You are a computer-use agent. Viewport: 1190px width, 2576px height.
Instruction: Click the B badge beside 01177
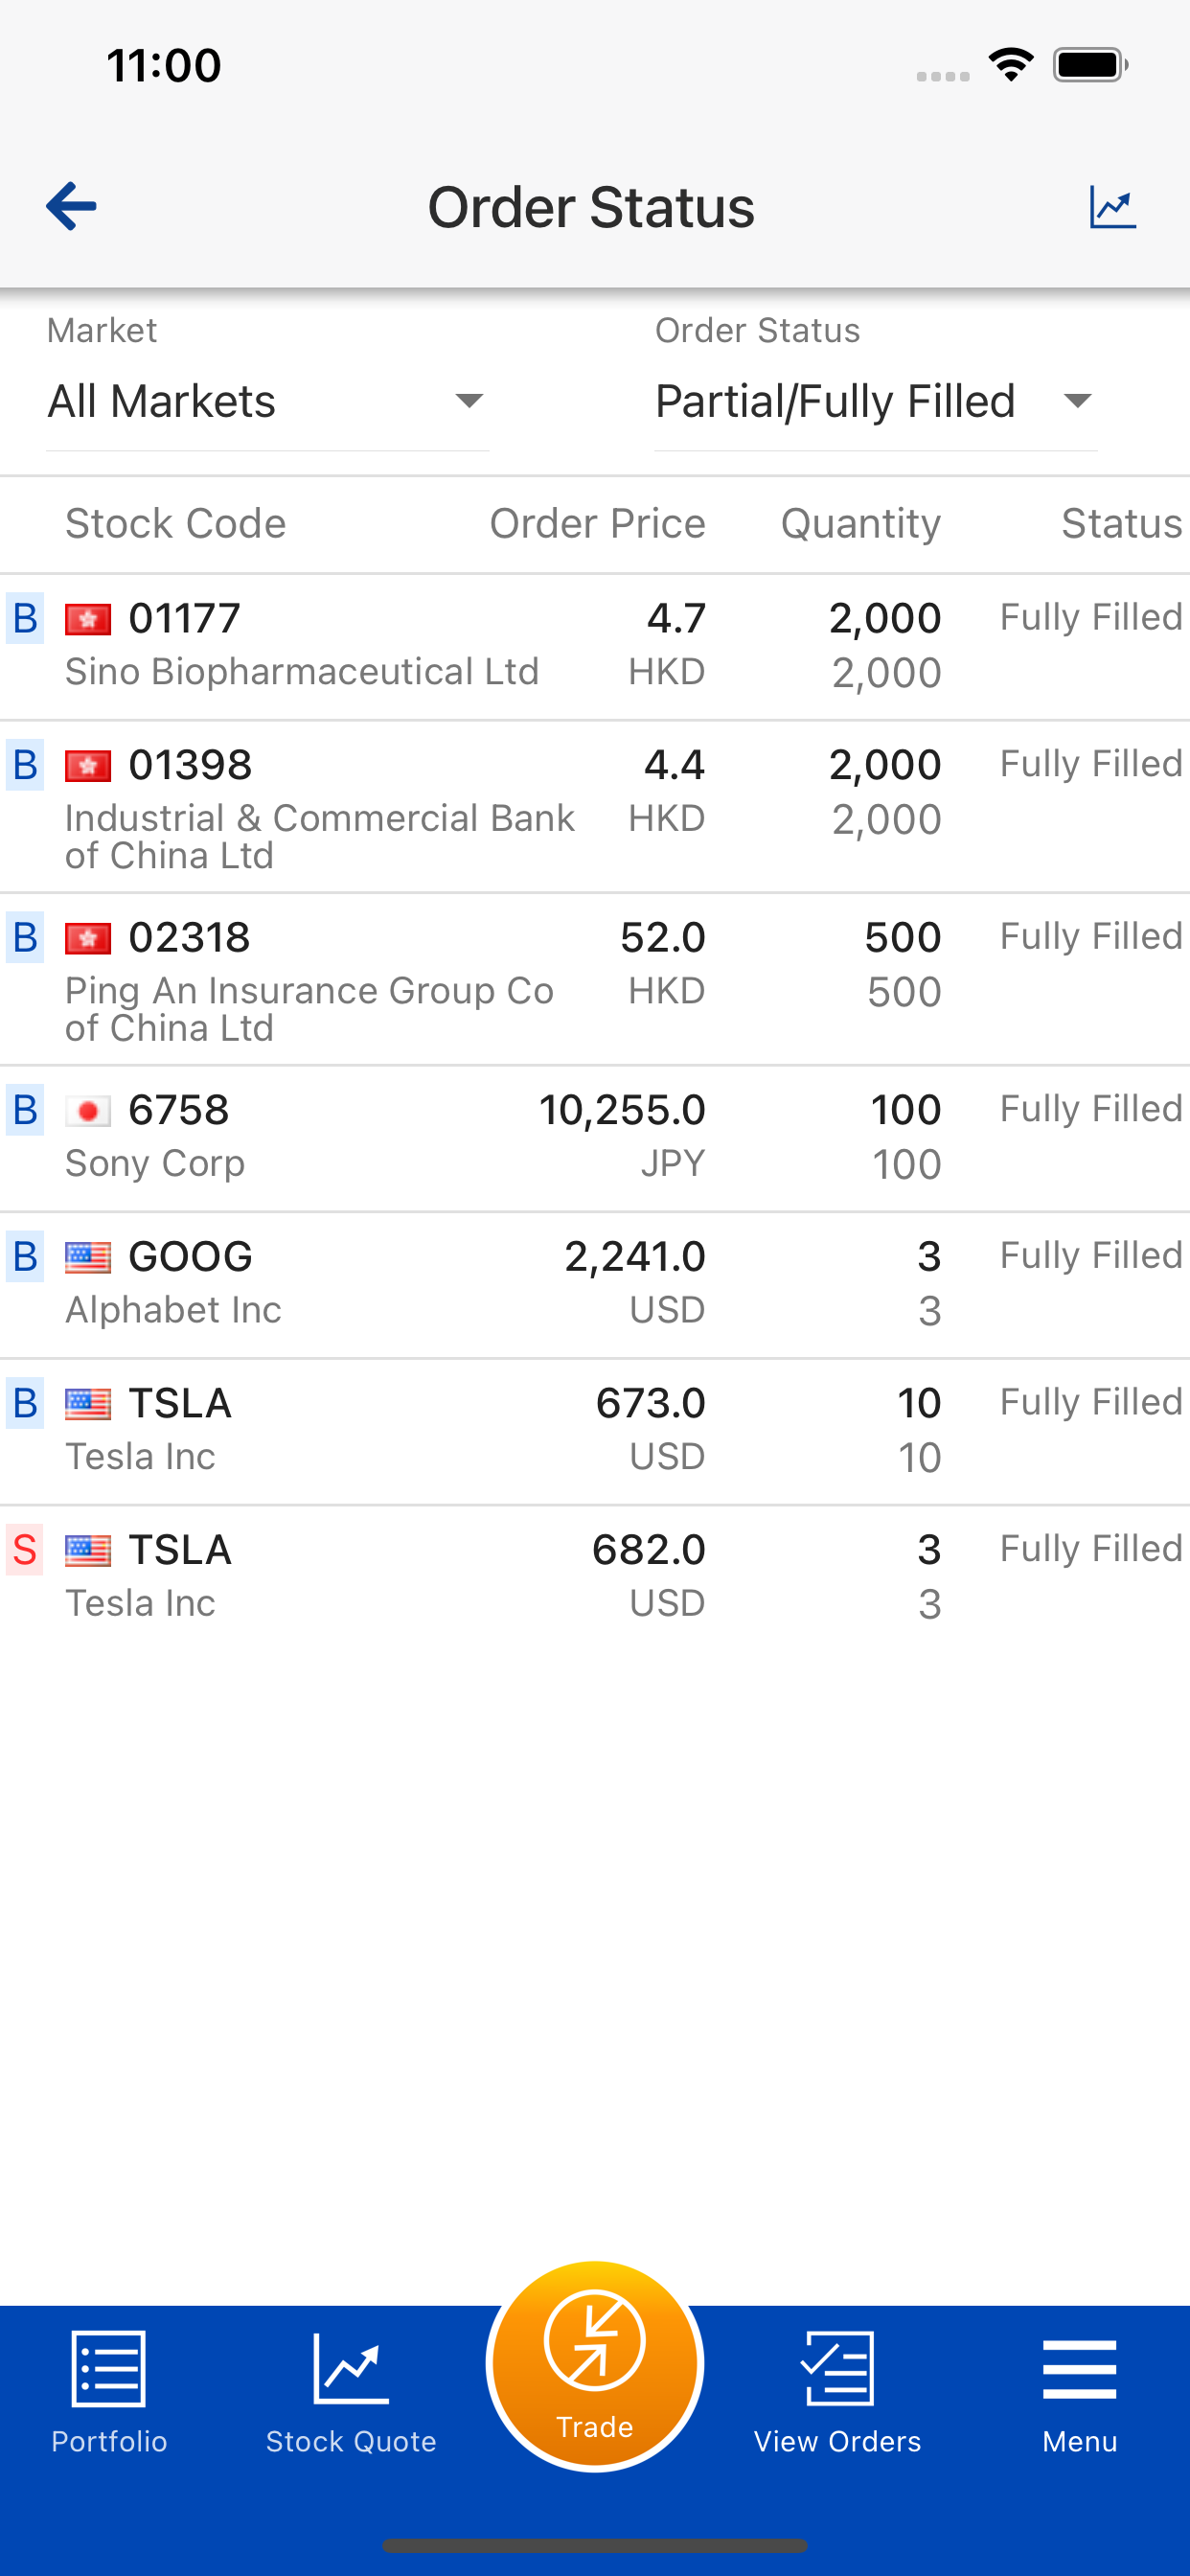click(25, 618)
